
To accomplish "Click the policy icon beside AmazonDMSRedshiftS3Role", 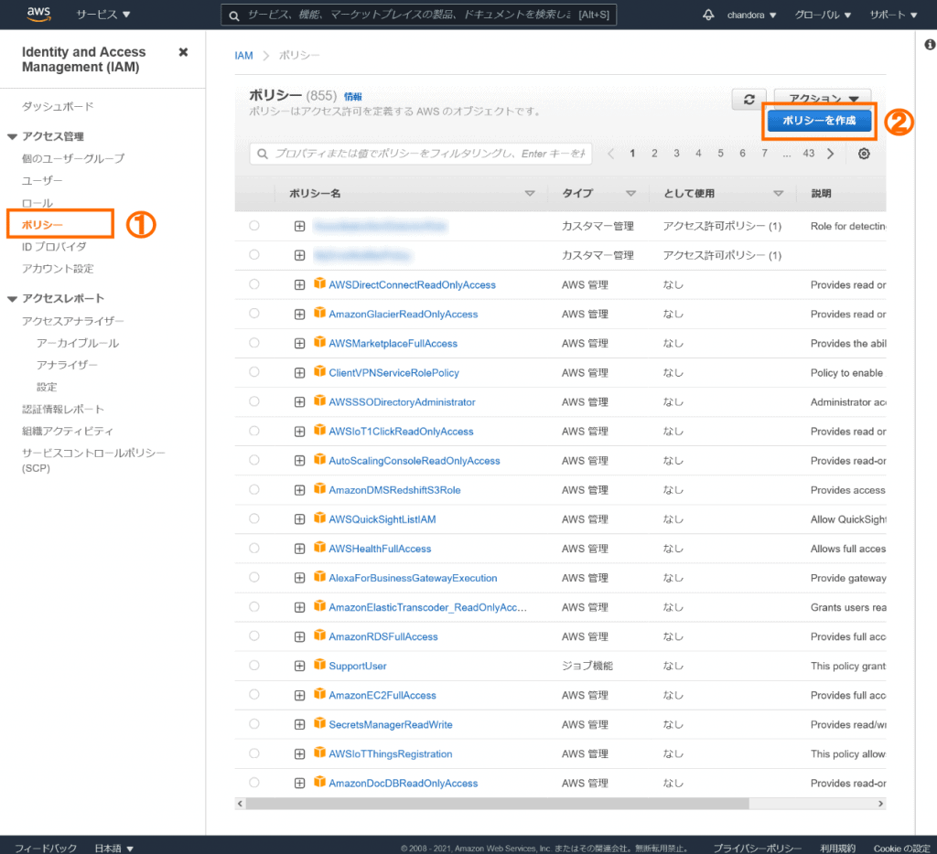I will point(319,488).
